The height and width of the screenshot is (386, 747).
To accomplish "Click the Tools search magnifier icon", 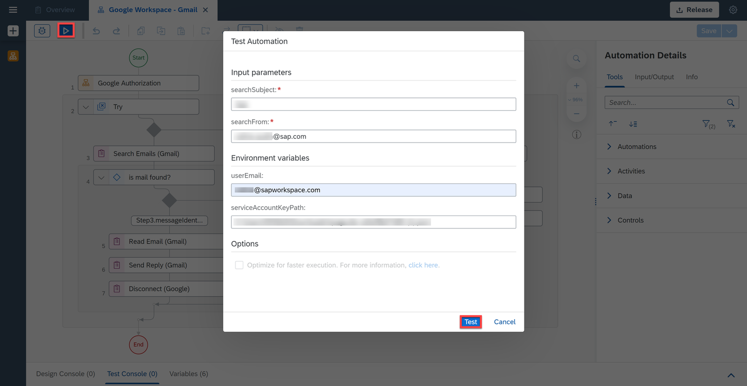I will tap(730, 103).
